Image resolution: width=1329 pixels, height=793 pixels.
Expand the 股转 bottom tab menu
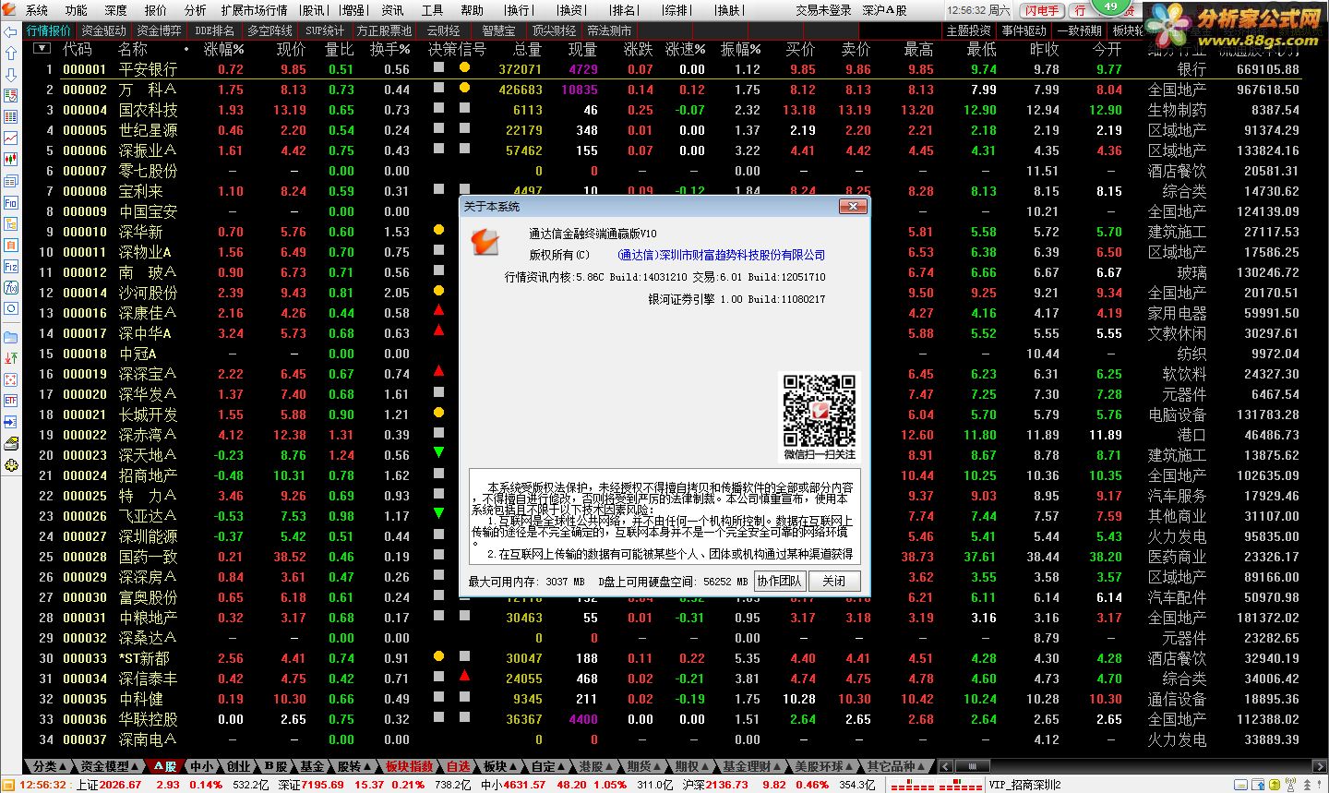pos(354,766)
